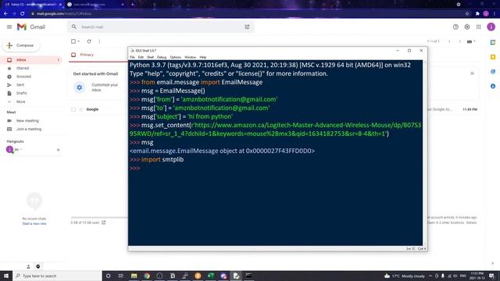Open the Google Account avatar
The width and height of the screenshot is (500, 281).
(x=491, y=27)
